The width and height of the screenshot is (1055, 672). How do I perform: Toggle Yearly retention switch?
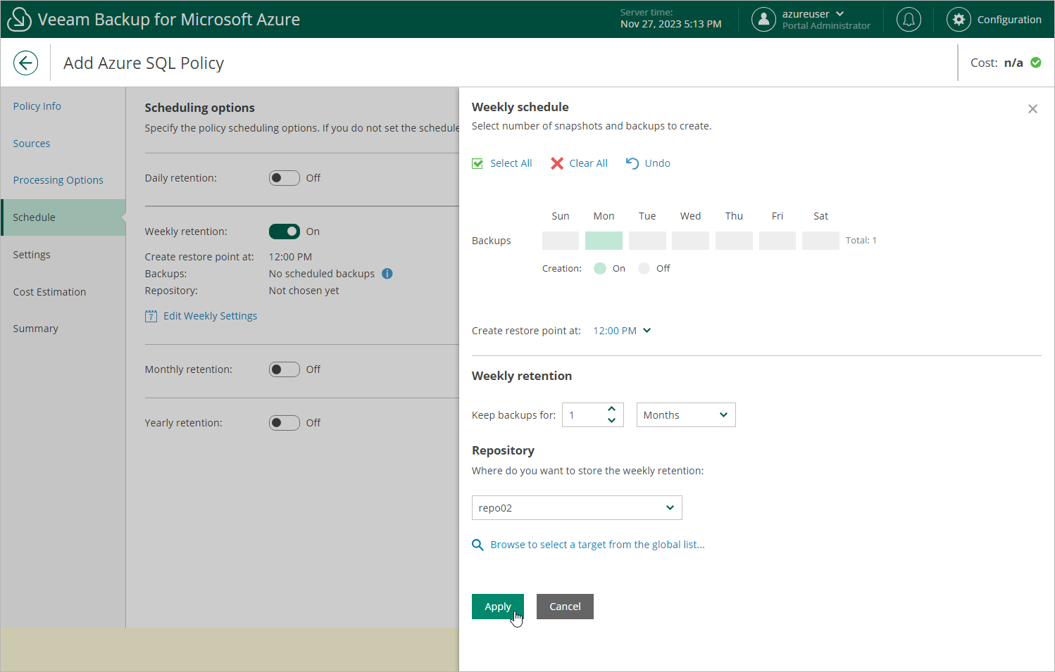click(x=285, y=423)
